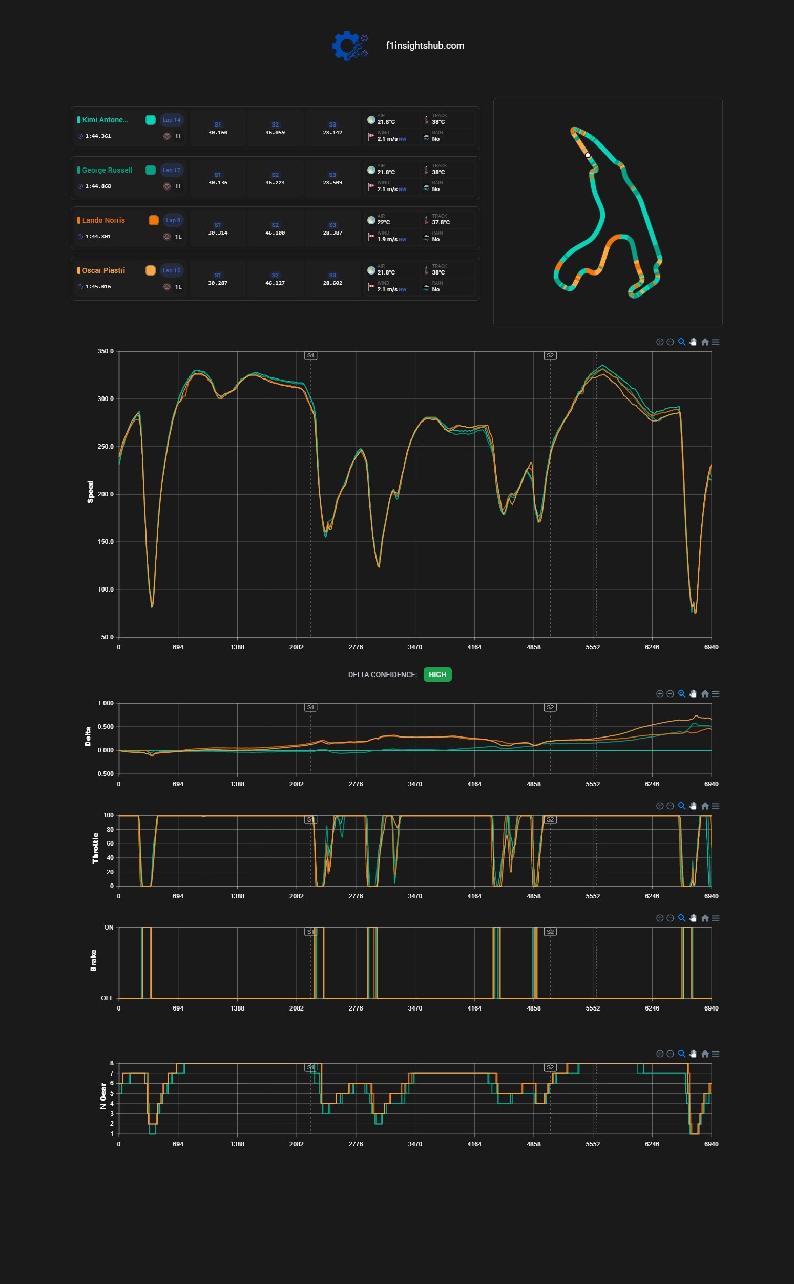Image resolution: width=794 pixels, height=1284 pixels.
Task: Open the hamburger menu on N Gear chart
Action: (715, 1054)
